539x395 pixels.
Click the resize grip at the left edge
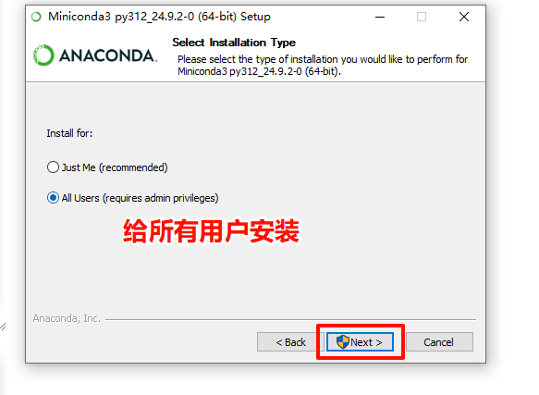(3, 327)
